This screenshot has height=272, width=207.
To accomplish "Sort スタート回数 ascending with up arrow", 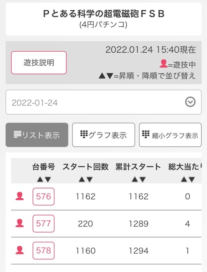I will click(x=82, y=179).
